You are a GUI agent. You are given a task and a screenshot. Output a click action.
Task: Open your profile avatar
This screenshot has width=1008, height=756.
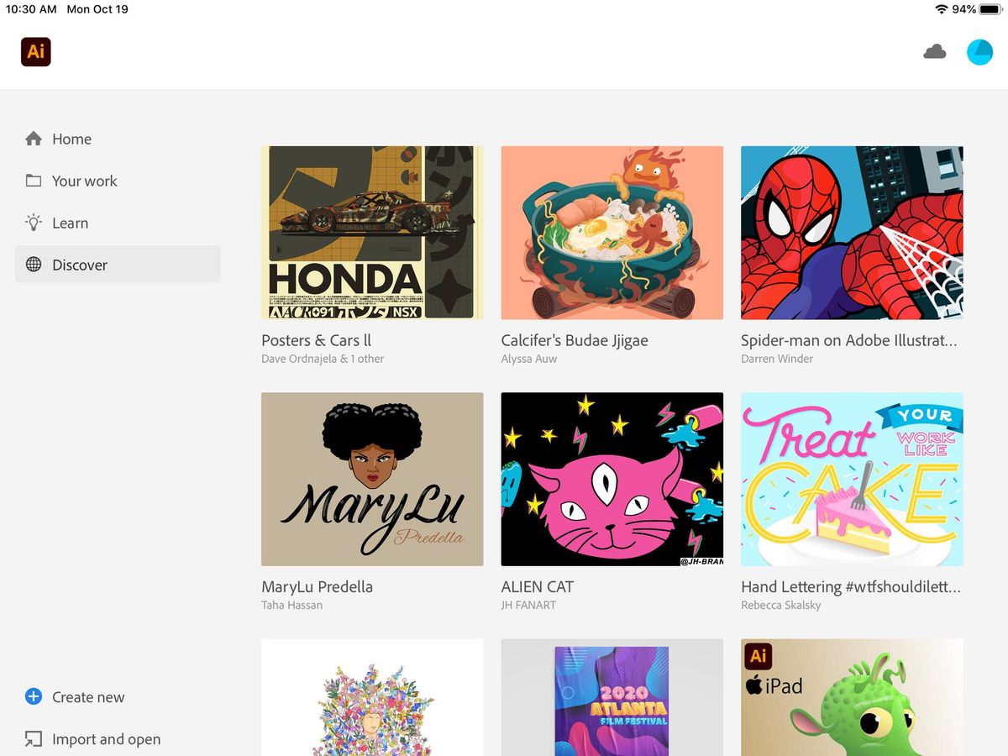[x=979, y=51]
